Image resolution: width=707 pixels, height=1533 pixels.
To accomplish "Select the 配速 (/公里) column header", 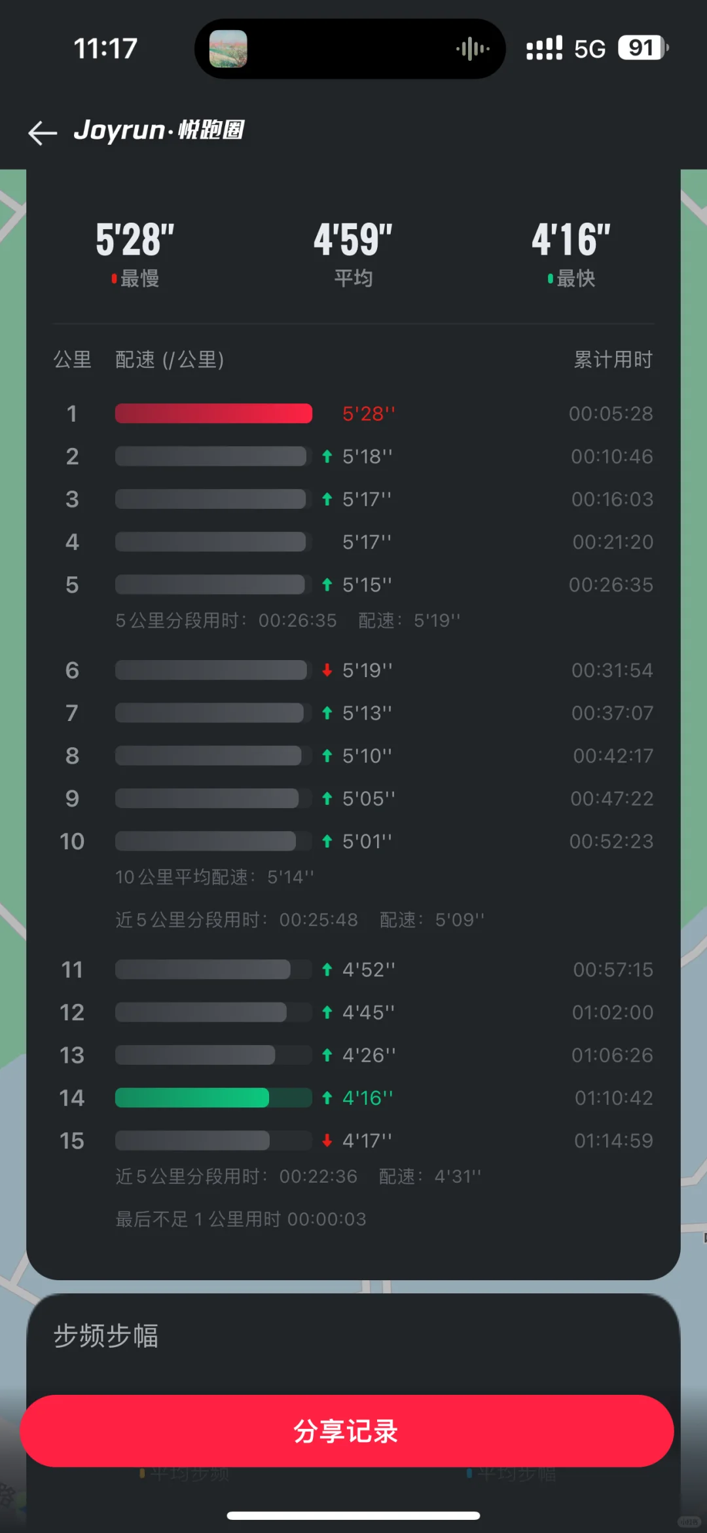I will 170,360.
